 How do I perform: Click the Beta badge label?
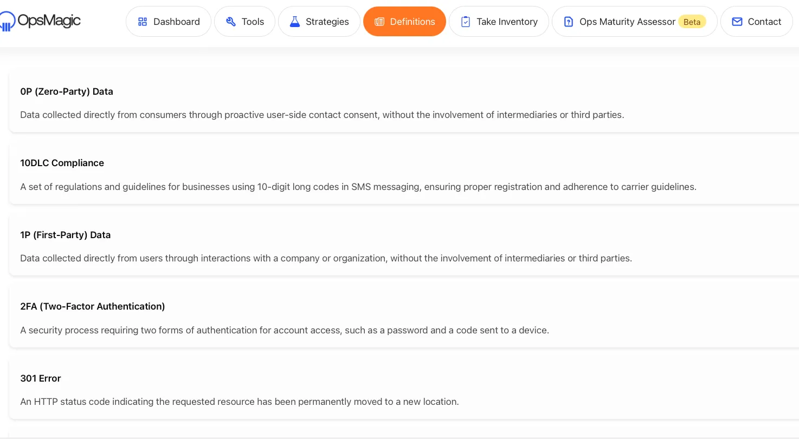[692, 22]
